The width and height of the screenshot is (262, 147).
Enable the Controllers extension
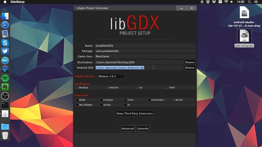pos(149,100)
